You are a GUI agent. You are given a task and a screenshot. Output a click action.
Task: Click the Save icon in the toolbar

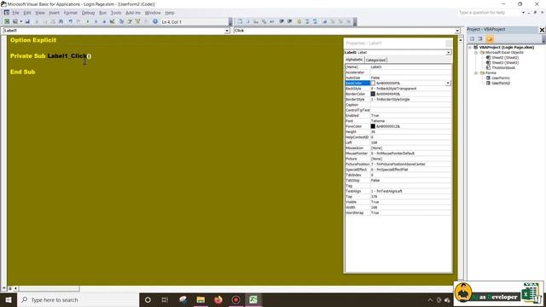[x=27, y=21]
